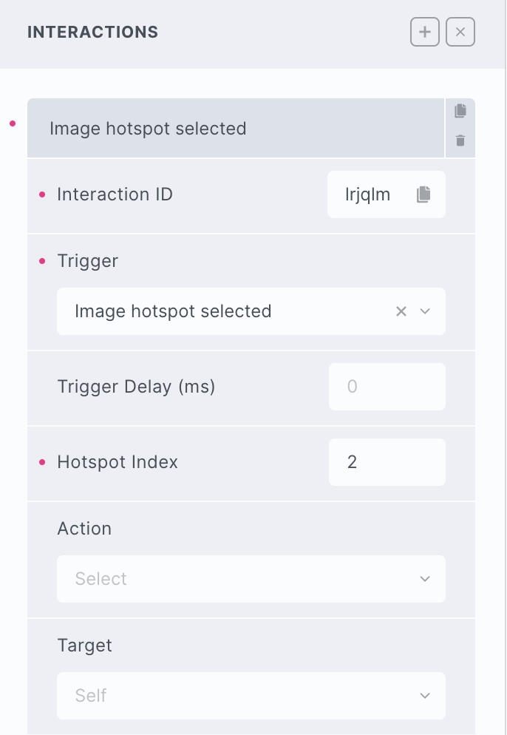
Task: Click the pink dot beside Interaction ID
Action: coord(42,194)
